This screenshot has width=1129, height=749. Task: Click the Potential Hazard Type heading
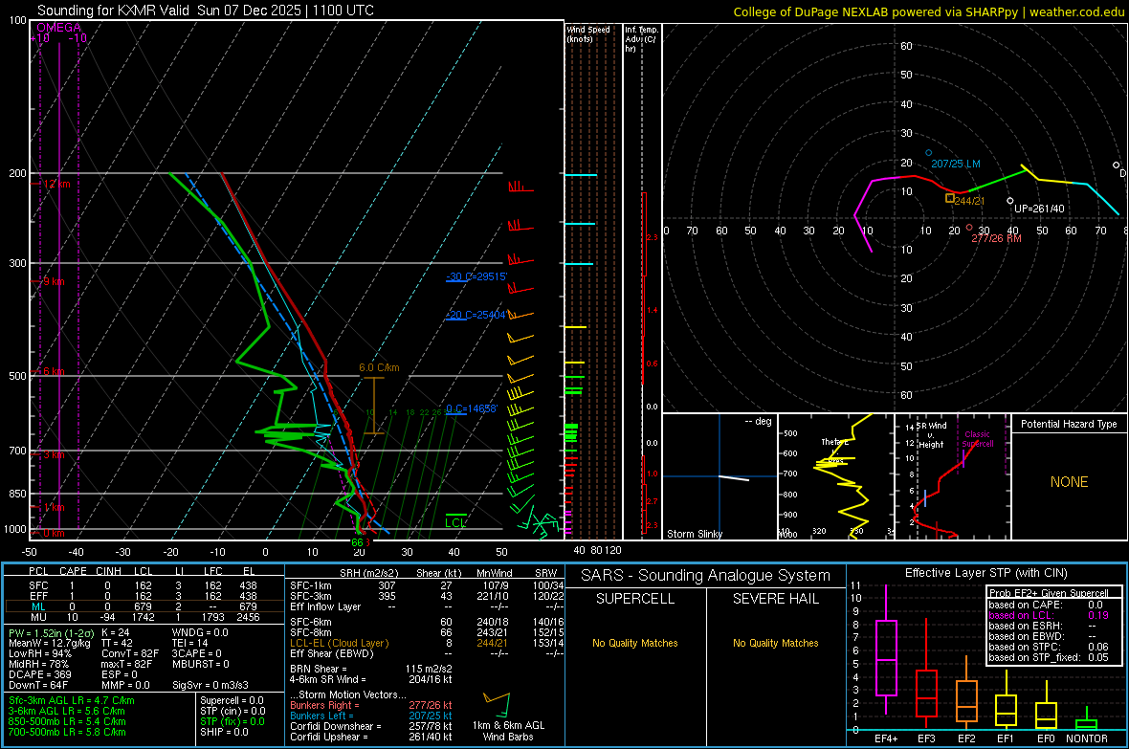[x=1069, y=424]
